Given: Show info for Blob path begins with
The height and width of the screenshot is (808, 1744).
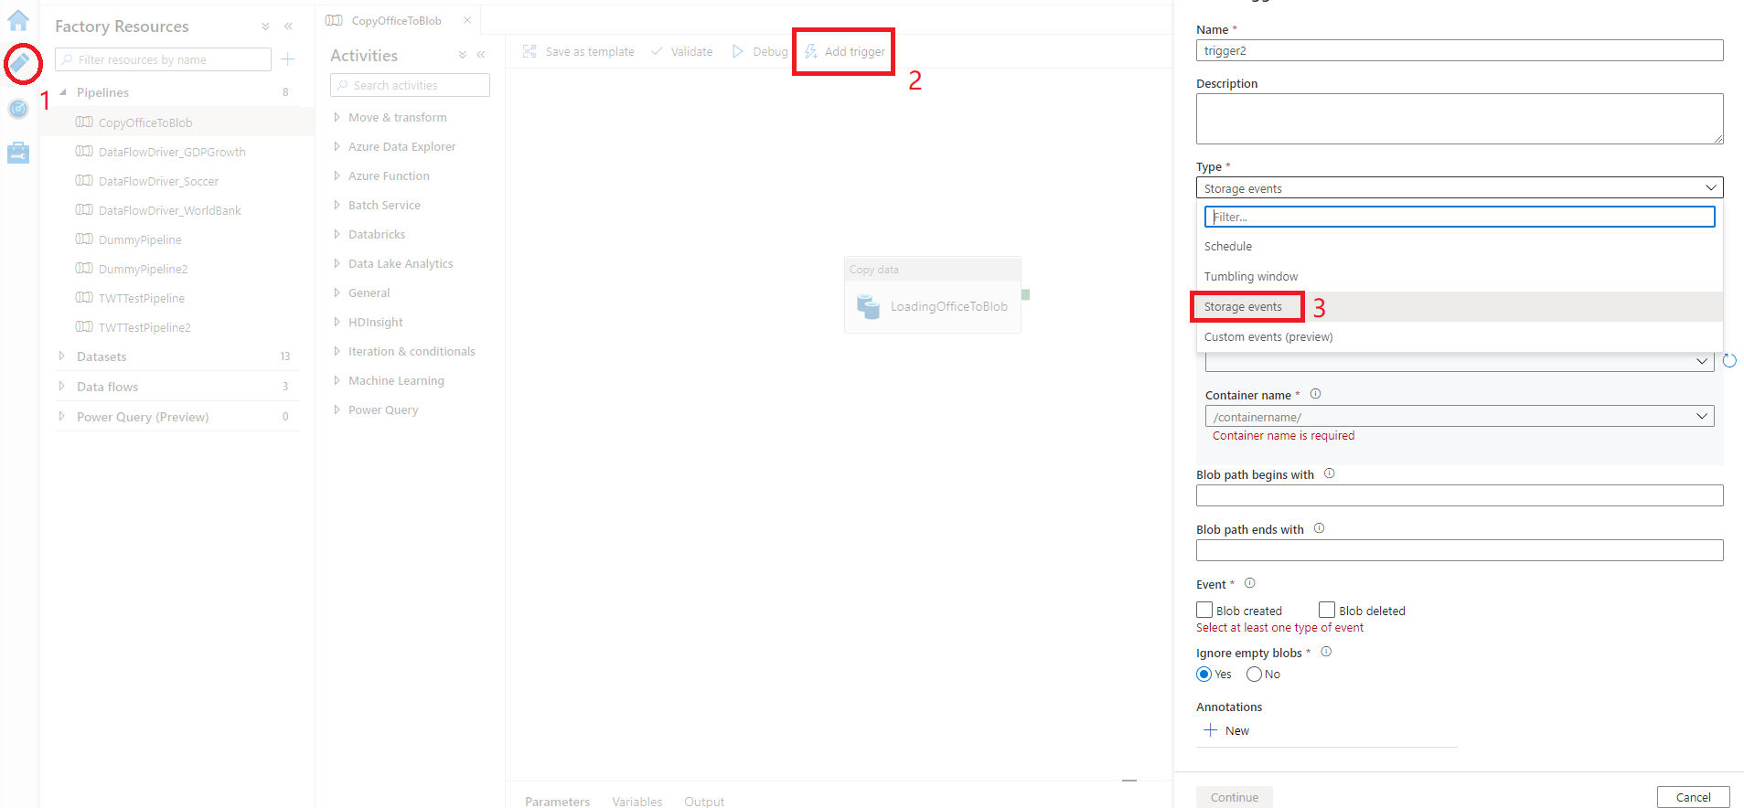Looking at the screenshot, I should (1329, 473).
